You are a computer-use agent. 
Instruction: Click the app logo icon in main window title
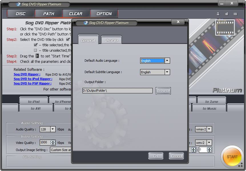pyautogui.click(x=18, y=4)
